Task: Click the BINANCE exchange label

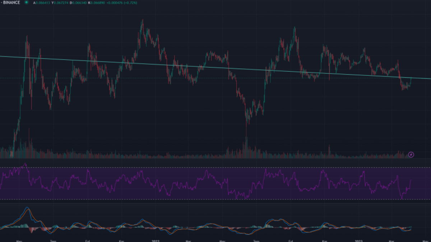Action: click(x=11, y=3)
